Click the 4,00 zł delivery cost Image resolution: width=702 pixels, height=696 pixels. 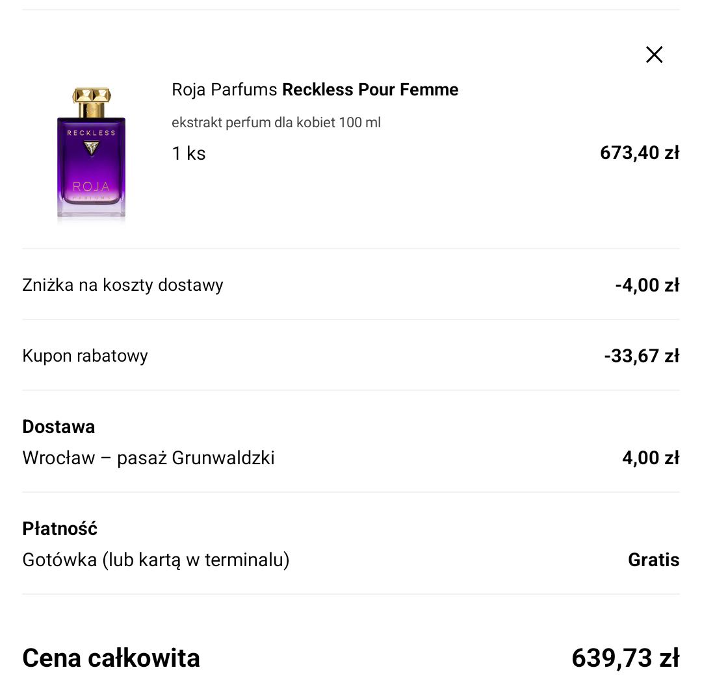(650, 458)
